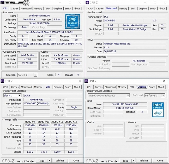Switch to Caches tab in CPU window
The width and height of the screenshot is (169, 164).
click(15, 9)
